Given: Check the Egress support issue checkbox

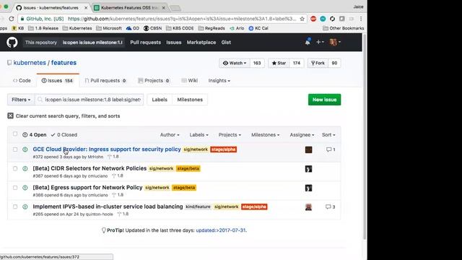Looking at the screenshot, I should click(x=15, y=188).
